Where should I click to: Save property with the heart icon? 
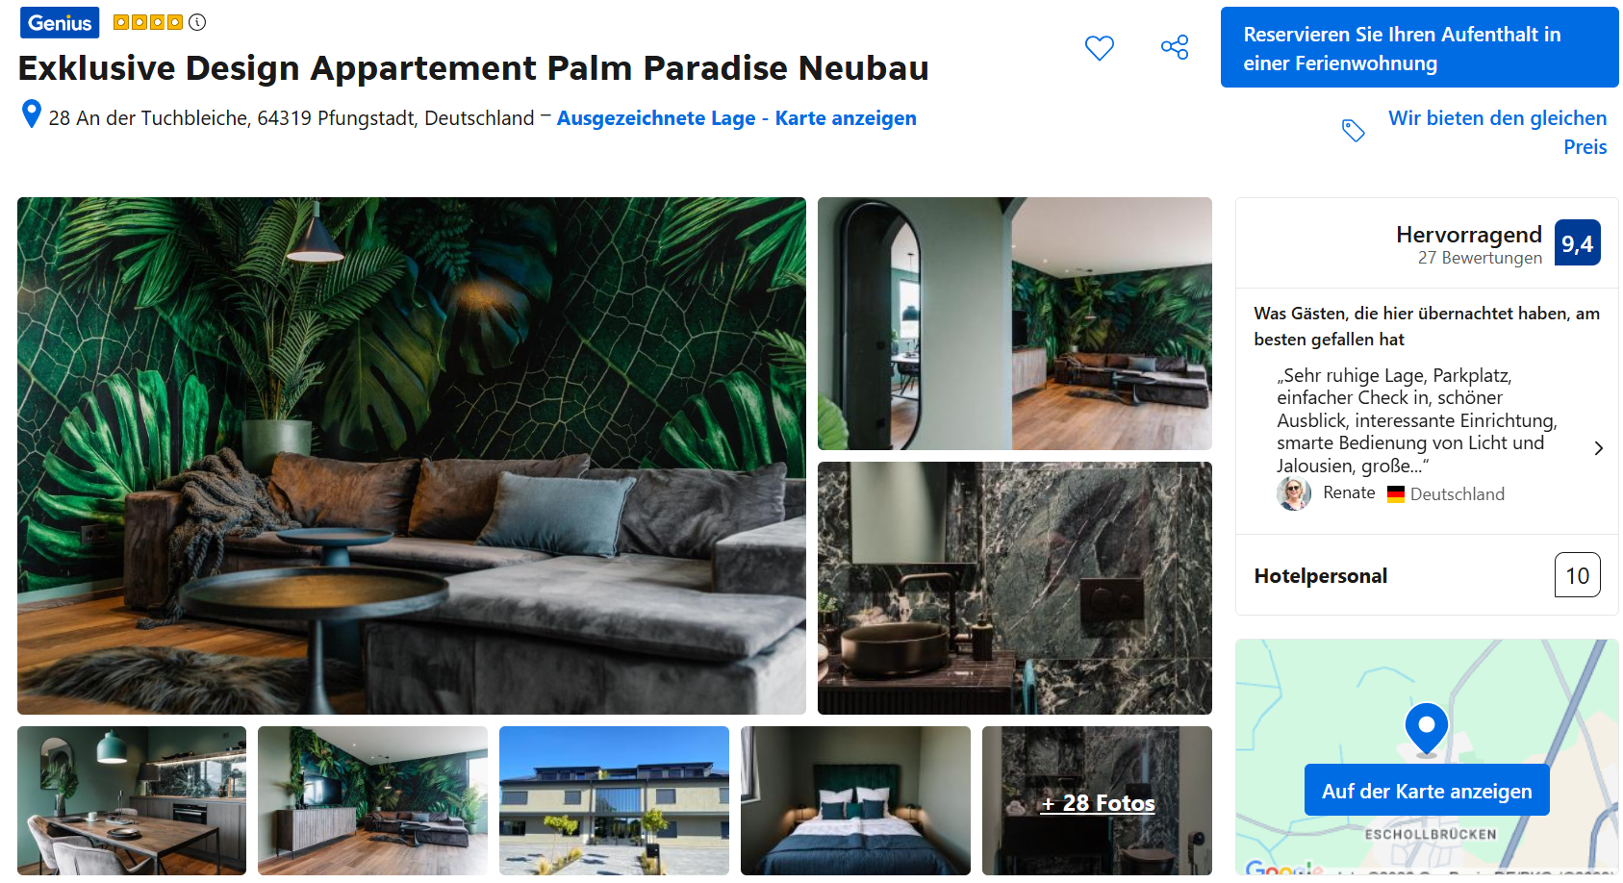click(1099, 48)
